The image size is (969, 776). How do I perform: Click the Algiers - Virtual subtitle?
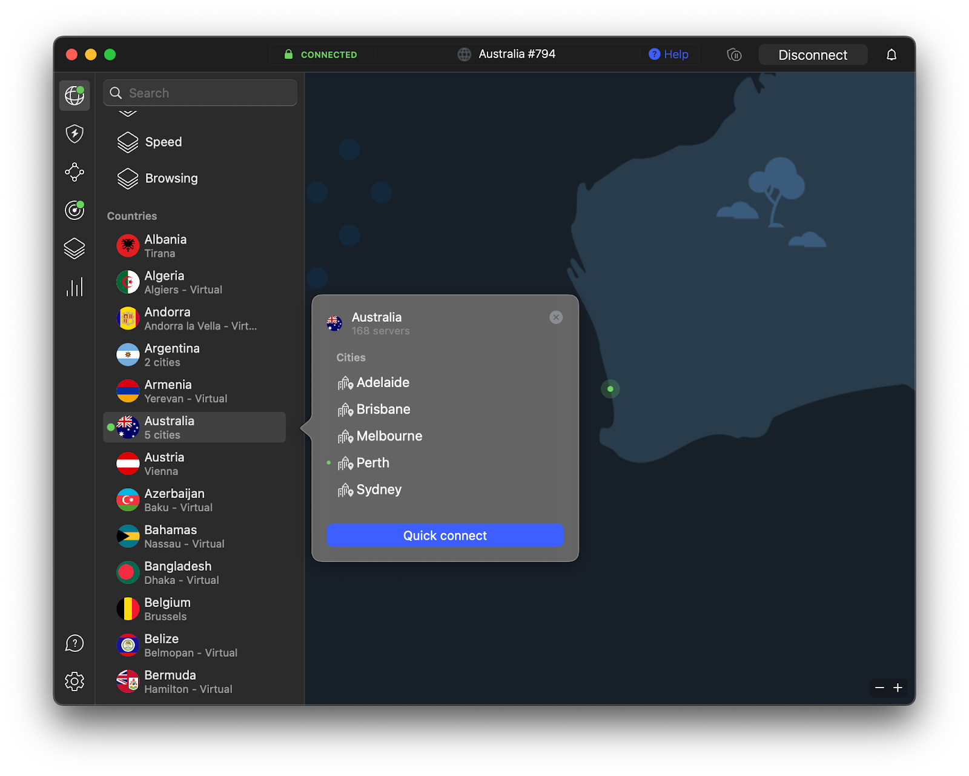coord(183,290)
